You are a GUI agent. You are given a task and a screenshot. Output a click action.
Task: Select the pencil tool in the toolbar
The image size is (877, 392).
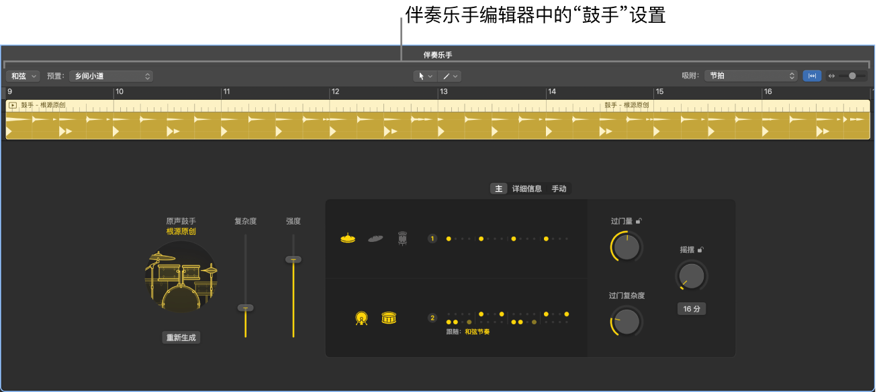coord(446,76)
